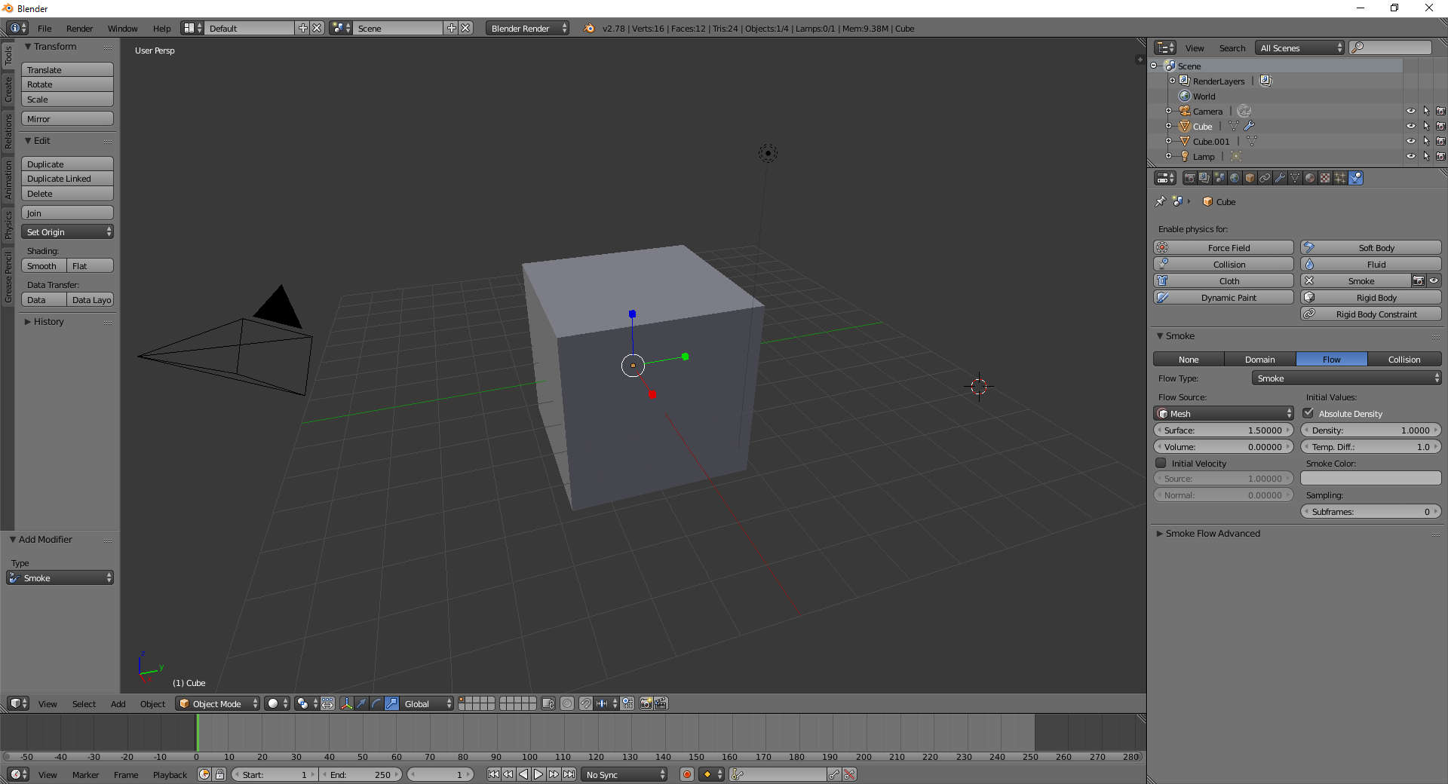Enable the Rotate manipulator icon in header
This screenshot has width=1448, height=784.
click(376, 703)
